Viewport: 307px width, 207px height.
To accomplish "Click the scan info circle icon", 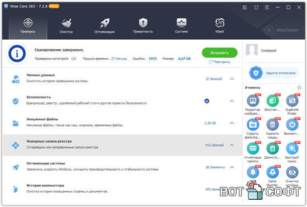I will 17,53.
